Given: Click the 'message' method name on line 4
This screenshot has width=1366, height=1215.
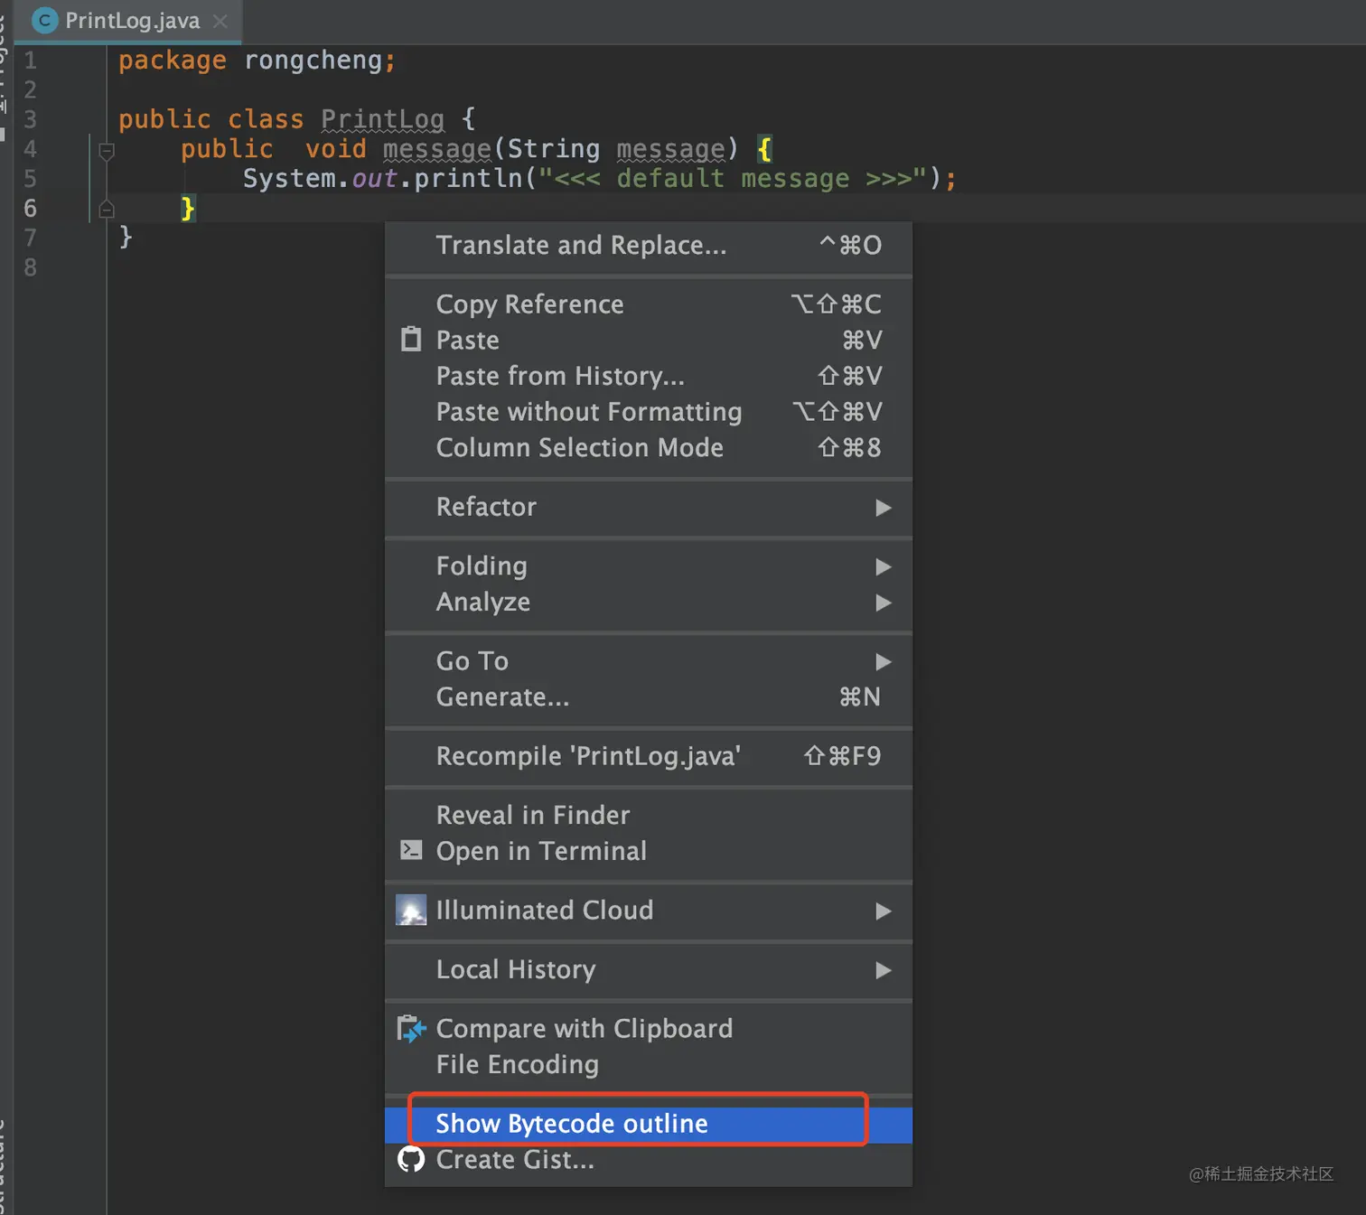Looking at the screenshot, I should click(x=437, y=149).
